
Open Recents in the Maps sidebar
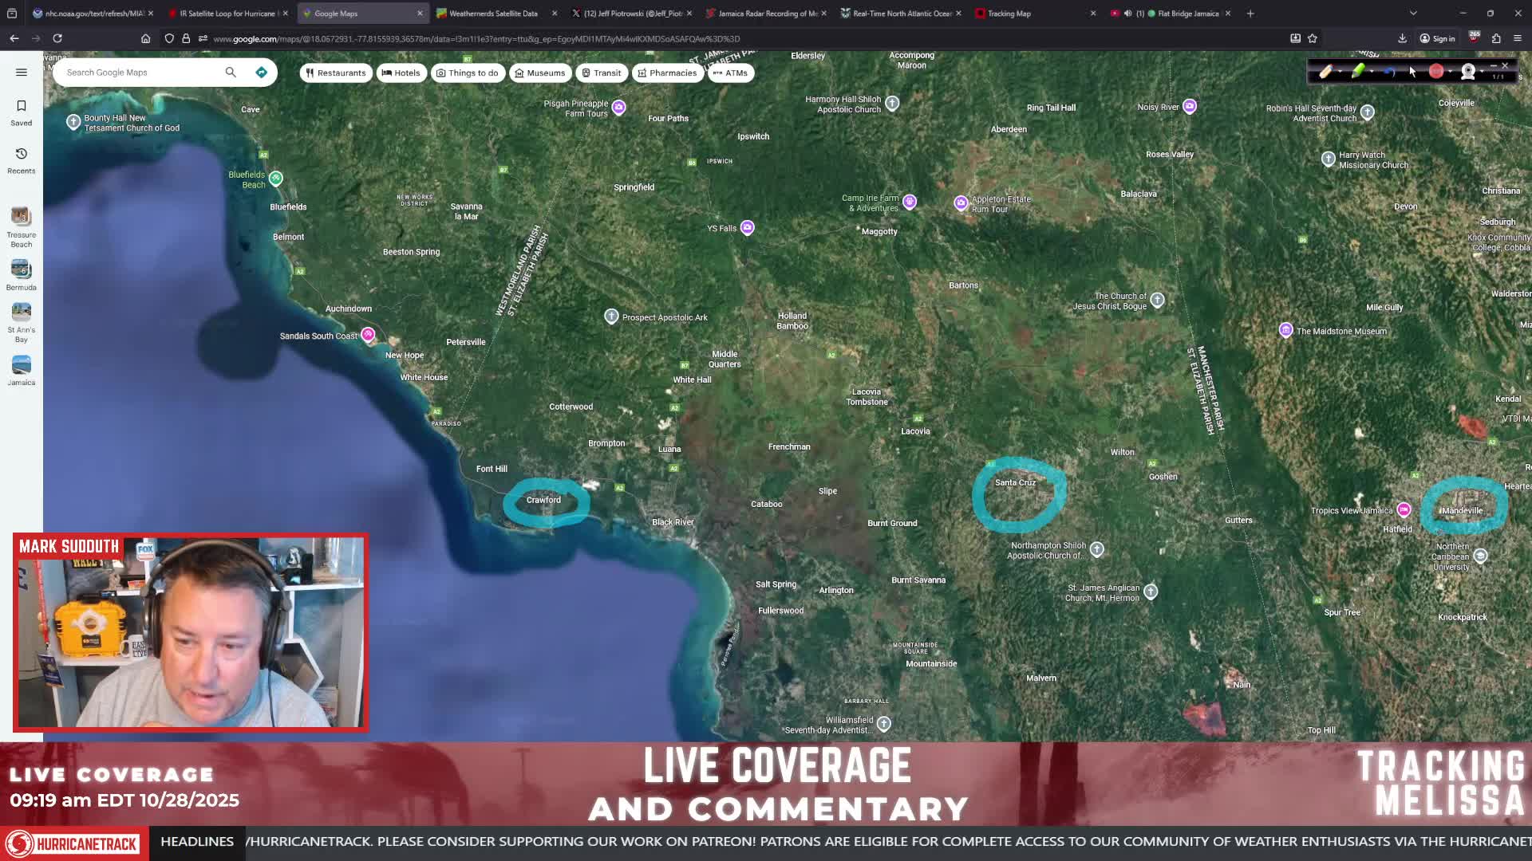tap(22, 160)
